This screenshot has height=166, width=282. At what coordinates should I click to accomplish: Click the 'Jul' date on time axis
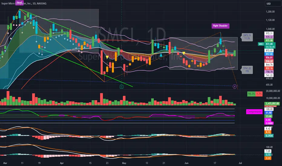240,163
